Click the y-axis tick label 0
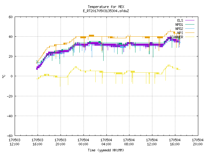 click(x=12, y=76)
